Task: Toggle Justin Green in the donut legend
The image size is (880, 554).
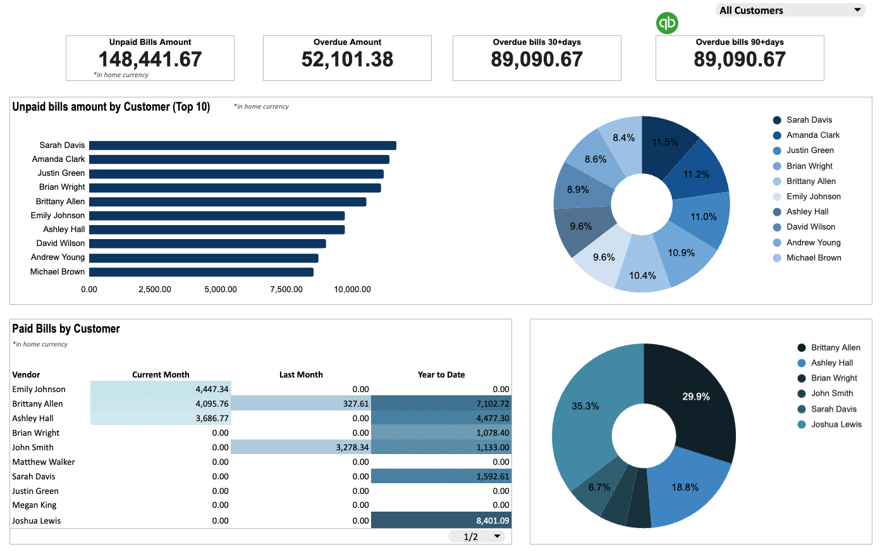Action: tap(810, 151)
